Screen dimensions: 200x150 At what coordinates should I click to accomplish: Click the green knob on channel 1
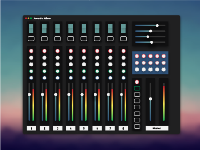coord(31,71)
